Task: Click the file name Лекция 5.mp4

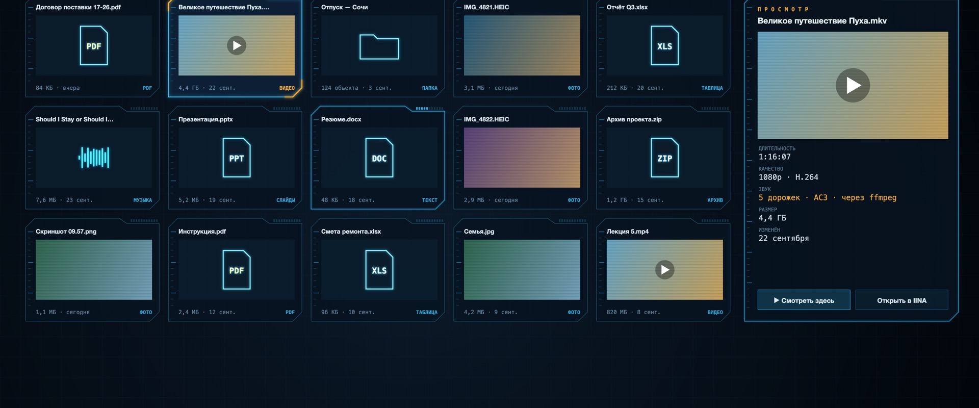Action: click(628, 232)
